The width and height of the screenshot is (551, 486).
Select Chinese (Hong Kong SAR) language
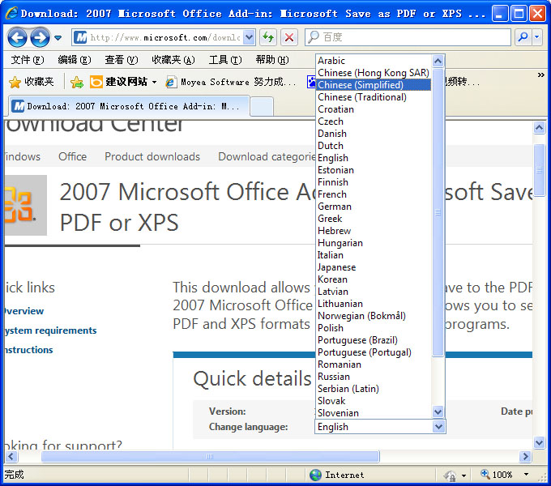[x=374, y=73]
